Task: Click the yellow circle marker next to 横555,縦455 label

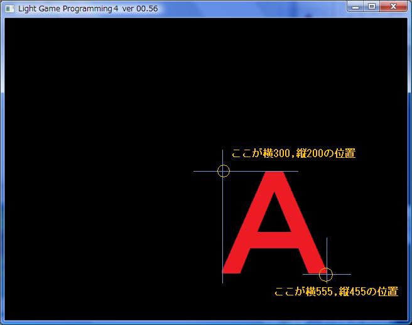Action: click(326, 275)
